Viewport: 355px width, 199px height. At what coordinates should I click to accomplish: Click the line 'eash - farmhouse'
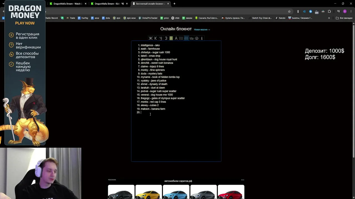(x=150, y=49)
